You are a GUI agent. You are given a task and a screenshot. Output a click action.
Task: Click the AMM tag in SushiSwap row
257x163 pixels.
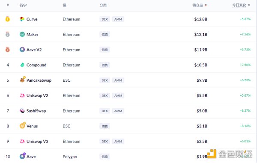[118, 111]
